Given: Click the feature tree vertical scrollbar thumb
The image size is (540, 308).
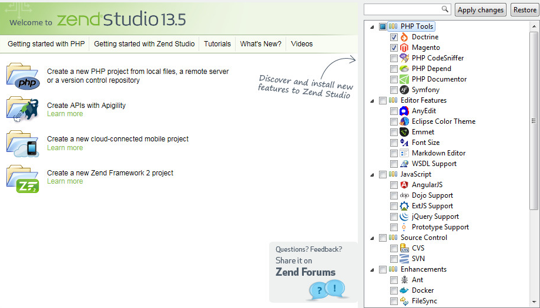Looking at the screenshot, I should tap(534, 121).
